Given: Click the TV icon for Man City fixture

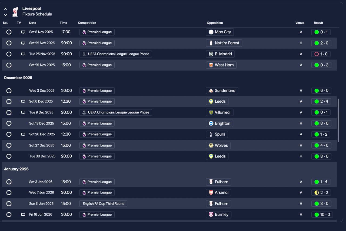Looking at the screenshot, I should pyautogui.click(x=23, y=32).
